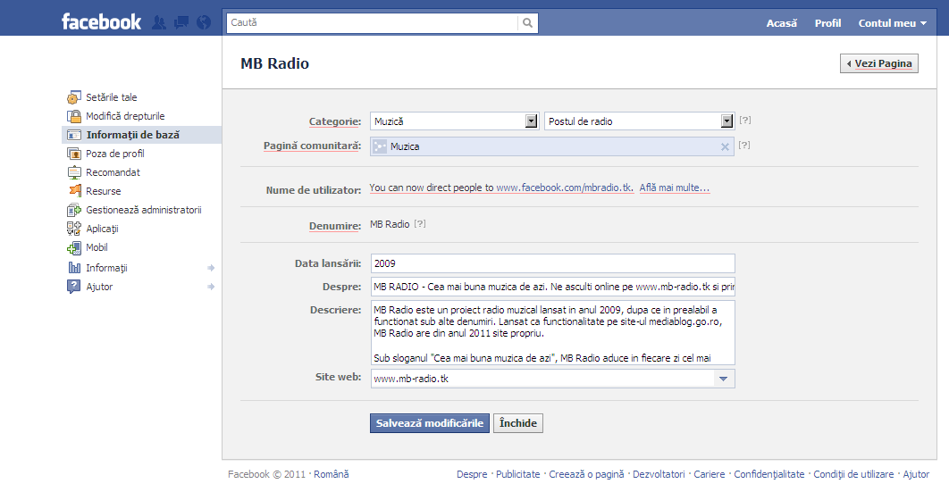Click help [?] next to category dropdowns

click(745, 121)
